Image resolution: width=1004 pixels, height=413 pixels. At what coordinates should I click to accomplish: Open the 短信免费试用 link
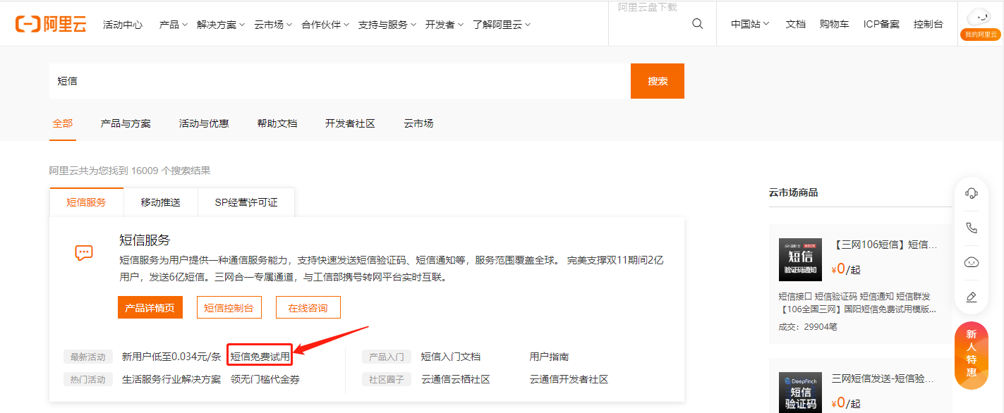pyautogui.click(x=260, y=357)
